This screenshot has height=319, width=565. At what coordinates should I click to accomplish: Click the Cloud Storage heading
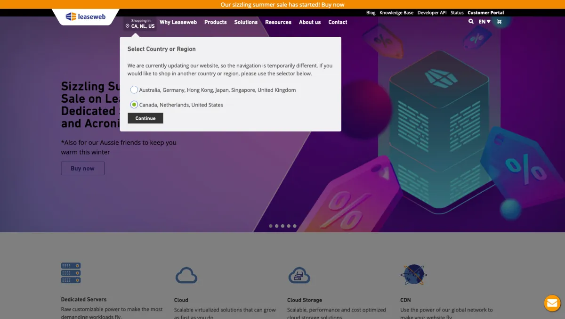point(305,300)
